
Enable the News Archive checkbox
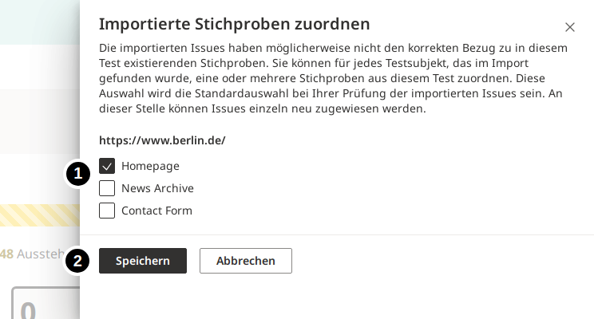coord(107,188)
